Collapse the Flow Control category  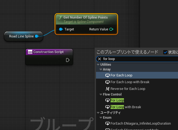tap(101, 94)
